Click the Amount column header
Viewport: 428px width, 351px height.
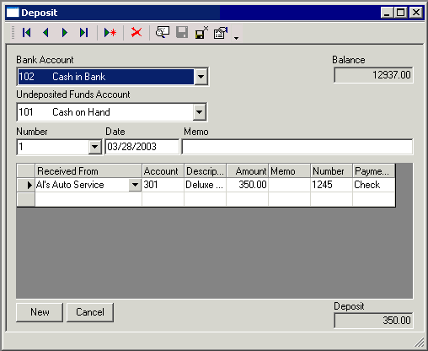pos(247,171)
